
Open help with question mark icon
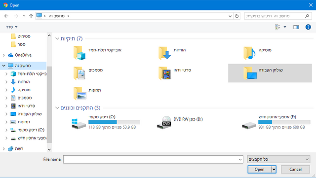(x=308, y=27)
